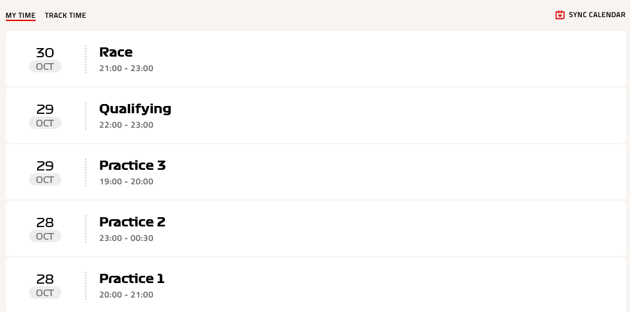Select the Practice 2 session title
The width and height of the screenshot is (630, 312).
(x=132, y=222)
